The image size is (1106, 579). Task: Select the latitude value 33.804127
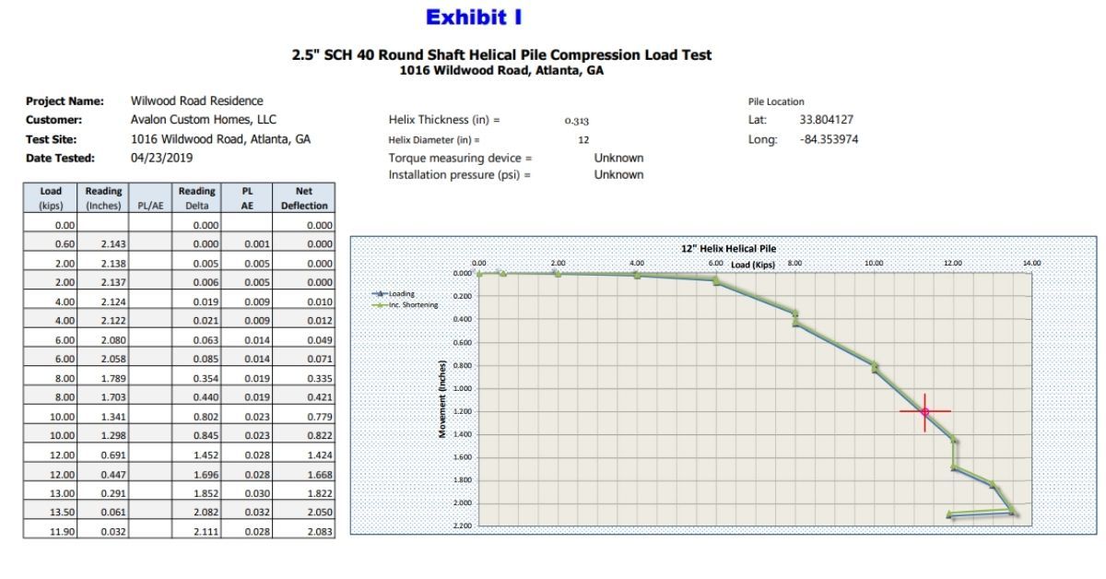click(x=826, y=120)
